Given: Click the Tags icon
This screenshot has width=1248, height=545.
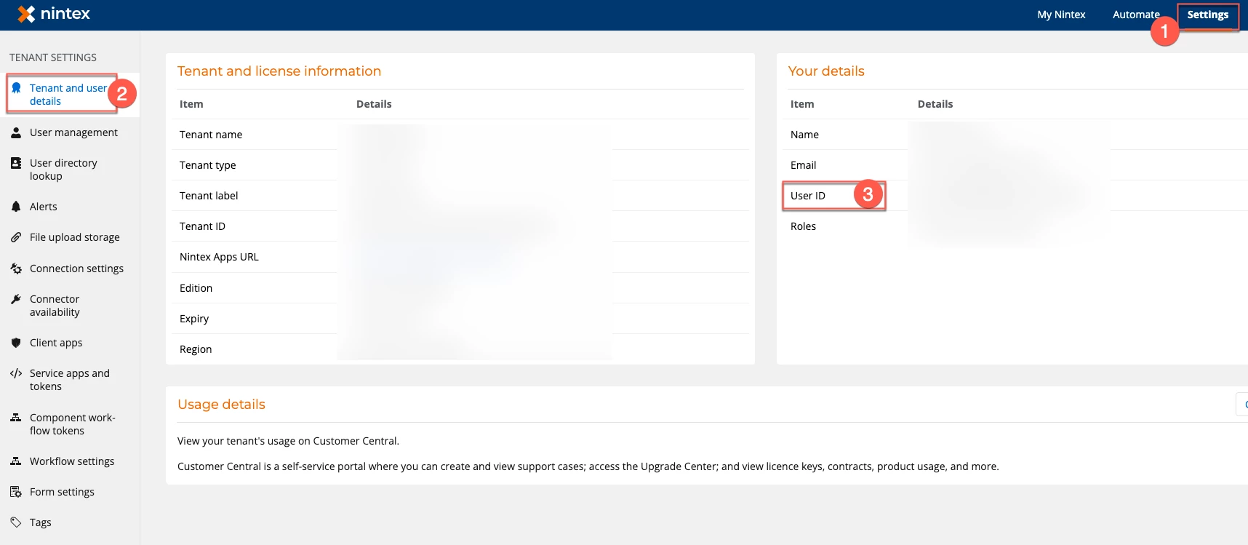Looking at the screenshot, I should click(x=16, y=522).
